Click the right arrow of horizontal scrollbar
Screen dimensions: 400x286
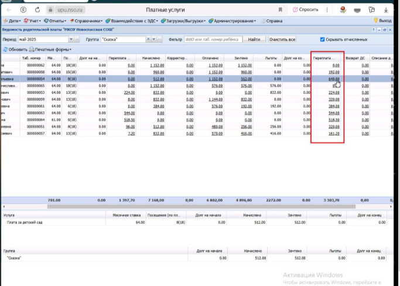(x=391, y=206)
